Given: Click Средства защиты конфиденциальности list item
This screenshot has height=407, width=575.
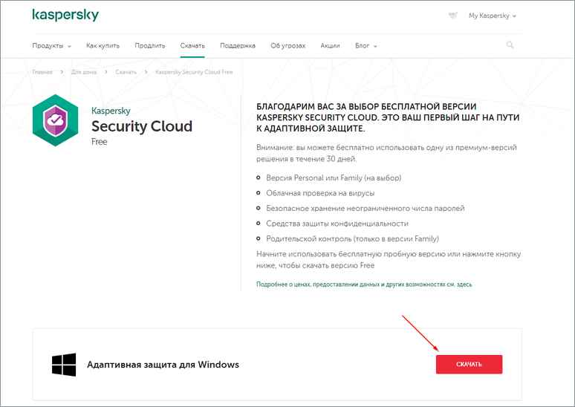Looking at the screenshot, I should 337,224.
